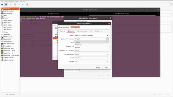The height and width of the screenshot is (97, 173).
Task: Switch to first terminal tab
Action: click(54, 14)
